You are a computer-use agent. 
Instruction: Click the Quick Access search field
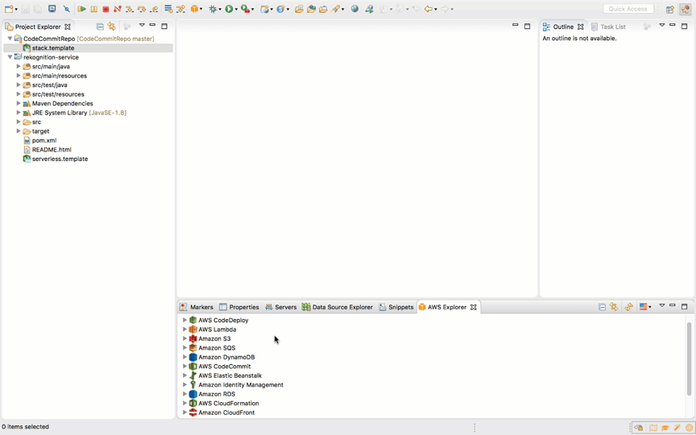(628, 9)
